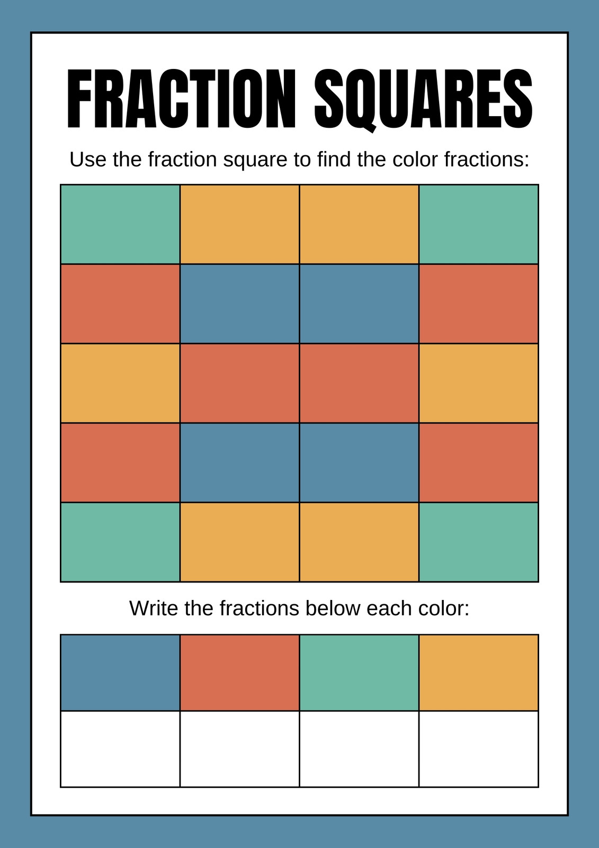This screenshot has height=848, width=599.
Task: Select the bottom-left green square of the grid
Action: click(120, 542)
